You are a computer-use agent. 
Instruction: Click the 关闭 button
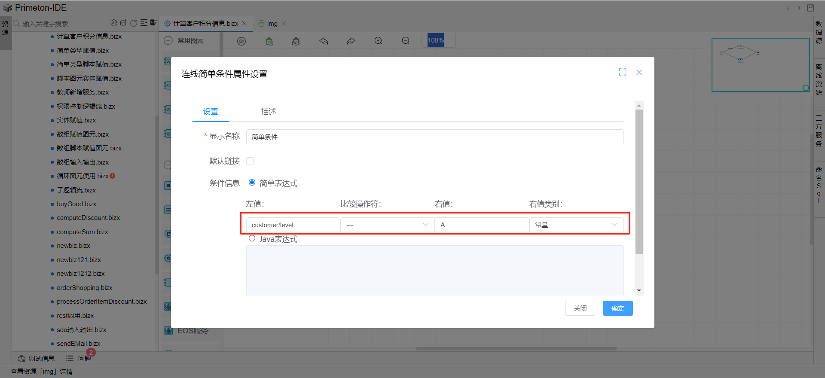[x=580, y=308]
